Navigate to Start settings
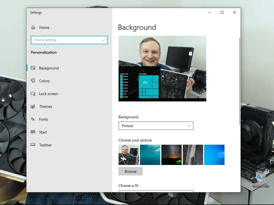This screenshot has width=274, height=205. [x=69, y=132]
